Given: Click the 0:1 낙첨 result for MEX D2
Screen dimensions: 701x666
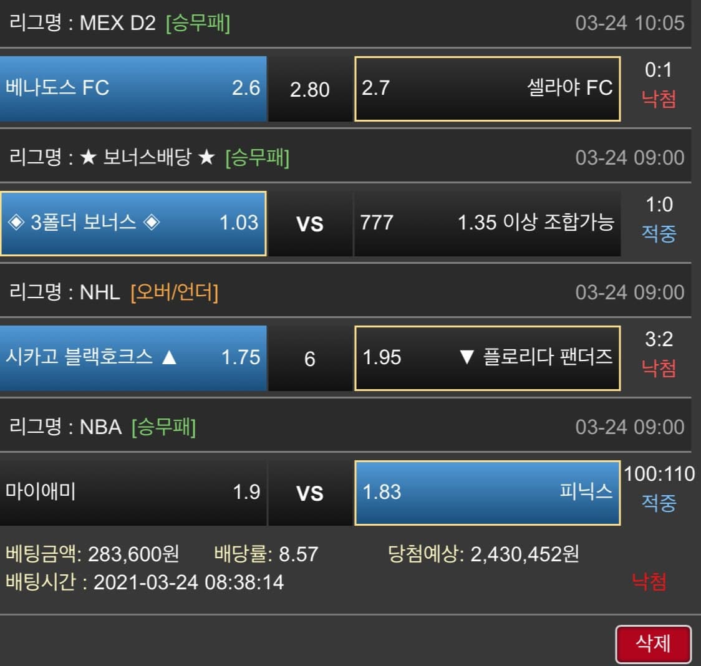Looking at the screenshot, I should [659, 85].
